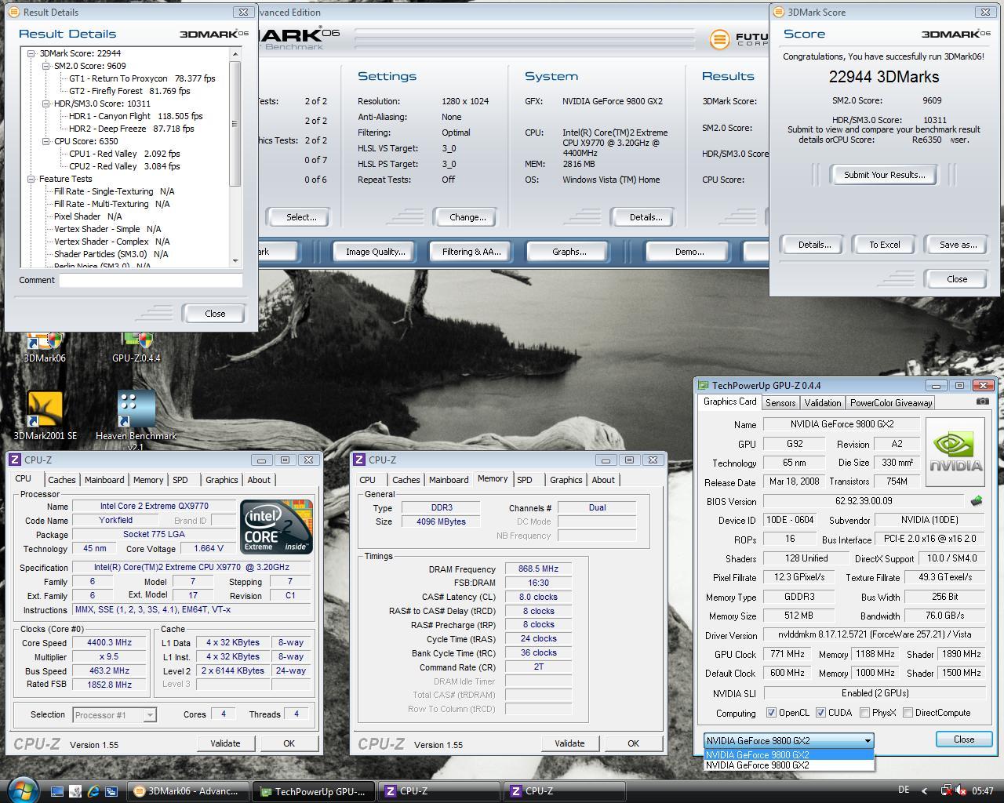This screenshot has height=803, width=1004.
Task: Click the Futuremark logo in 3DMark06 window
Action: click(x=737, y=39)
